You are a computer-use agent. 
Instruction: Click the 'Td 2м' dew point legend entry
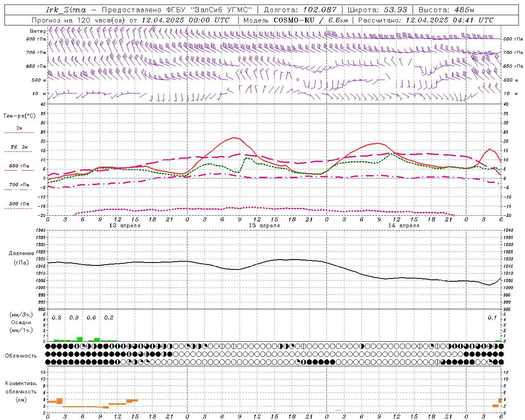point(19,147)
